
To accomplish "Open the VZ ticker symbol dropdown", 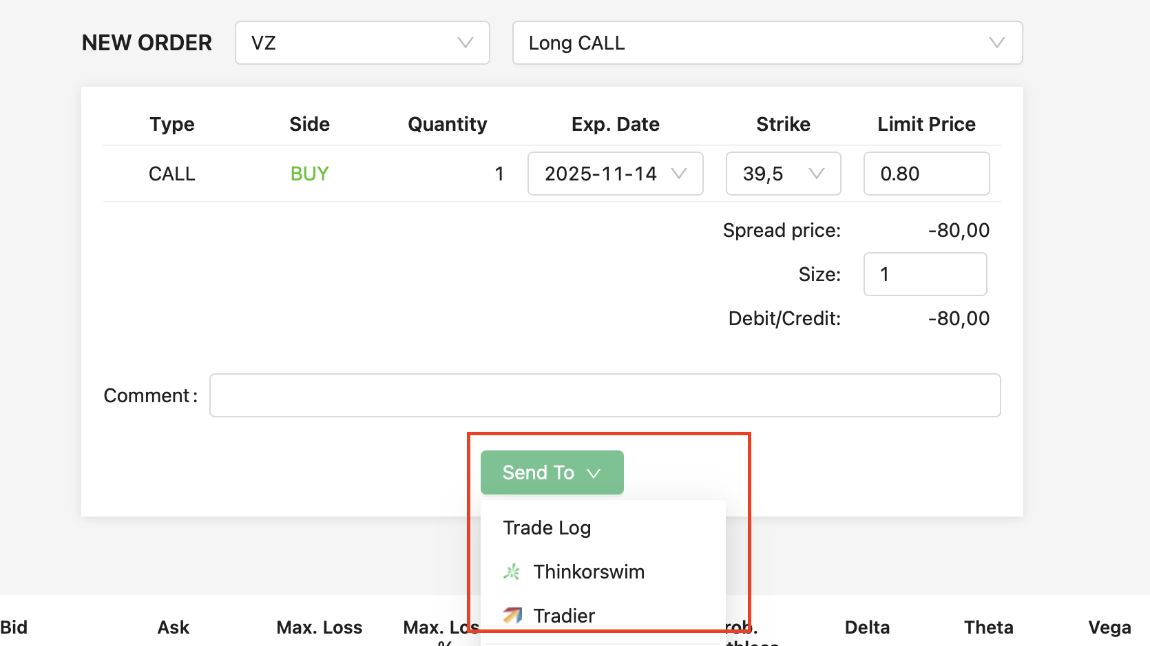I will [362, 43].
